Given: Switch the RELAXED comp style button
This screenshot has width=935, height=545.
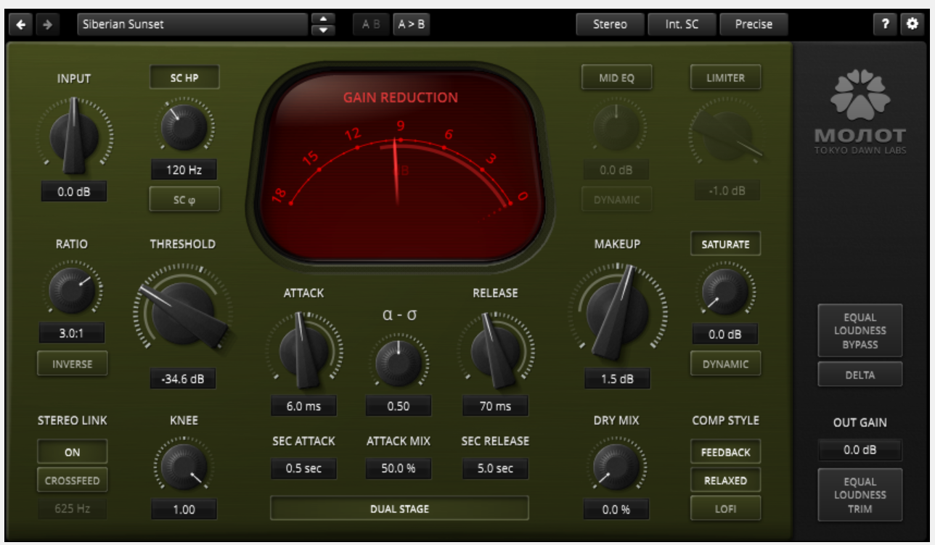Looking at the screenshot, I should [x=725, y=480].
